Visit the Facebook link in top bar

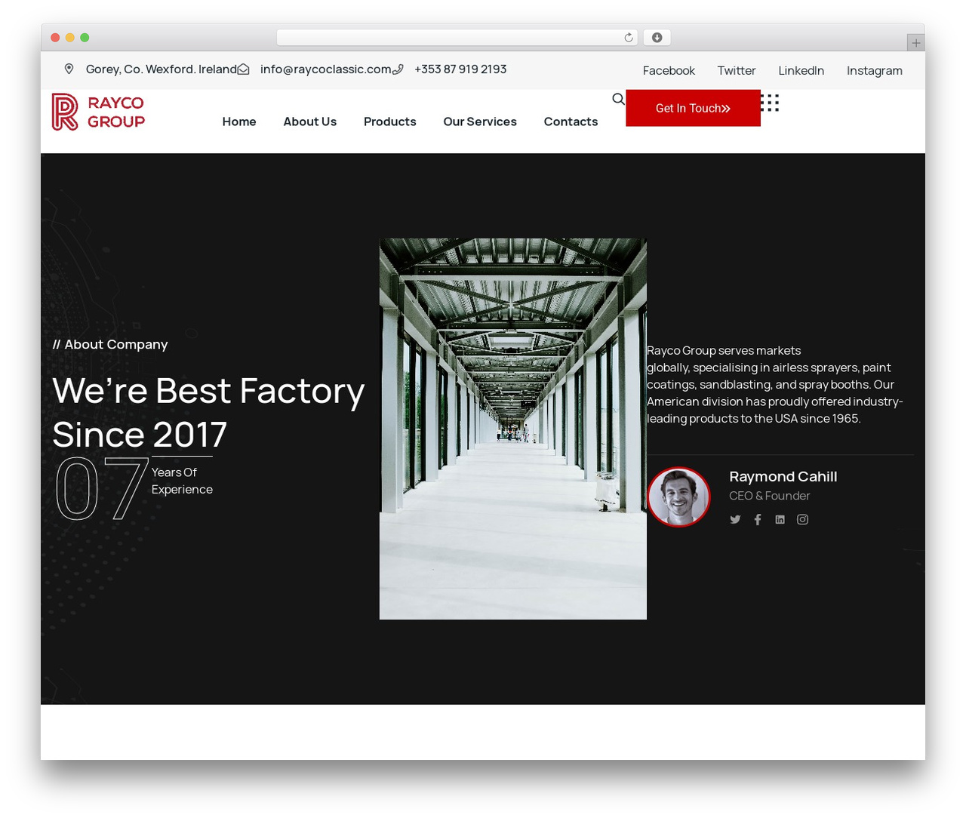point(669,70)
